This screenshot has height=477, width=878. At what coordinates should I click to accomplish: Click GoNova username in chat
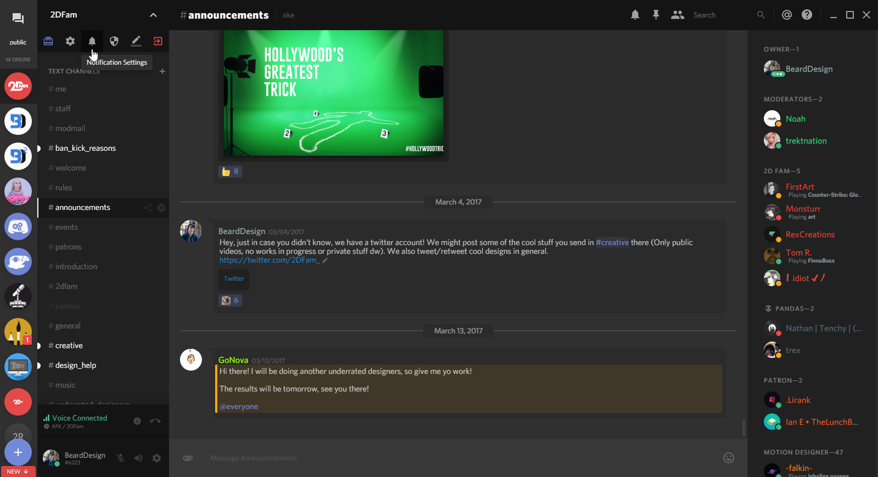click(x=233, y=360)
